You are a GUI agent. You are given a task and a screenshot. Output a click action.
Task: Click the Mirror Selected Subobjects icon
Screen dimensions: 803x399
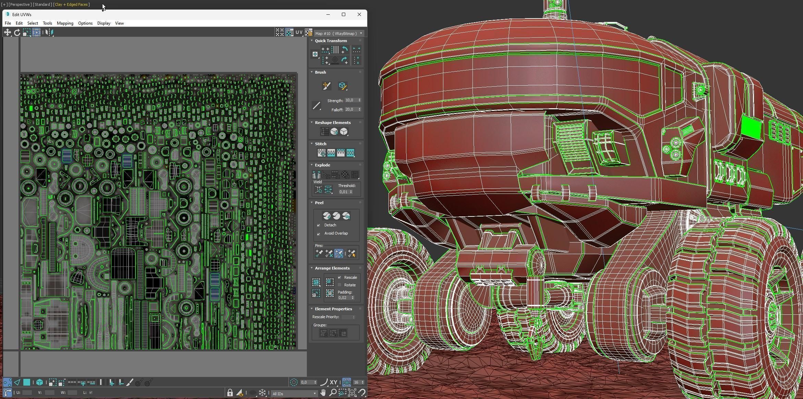(49, 32)
